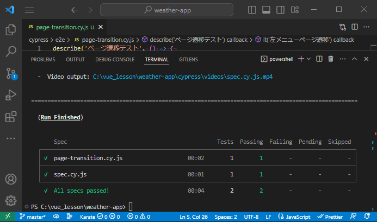Split the editor to the right
Viewport: 377px width, 222px height.
[355, 27]
